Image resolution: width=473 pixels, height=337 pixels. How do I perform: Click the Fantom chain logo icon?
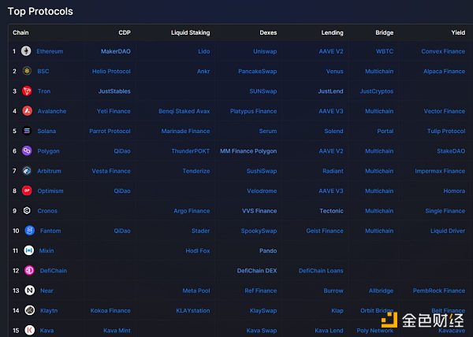tap(30, 231)
